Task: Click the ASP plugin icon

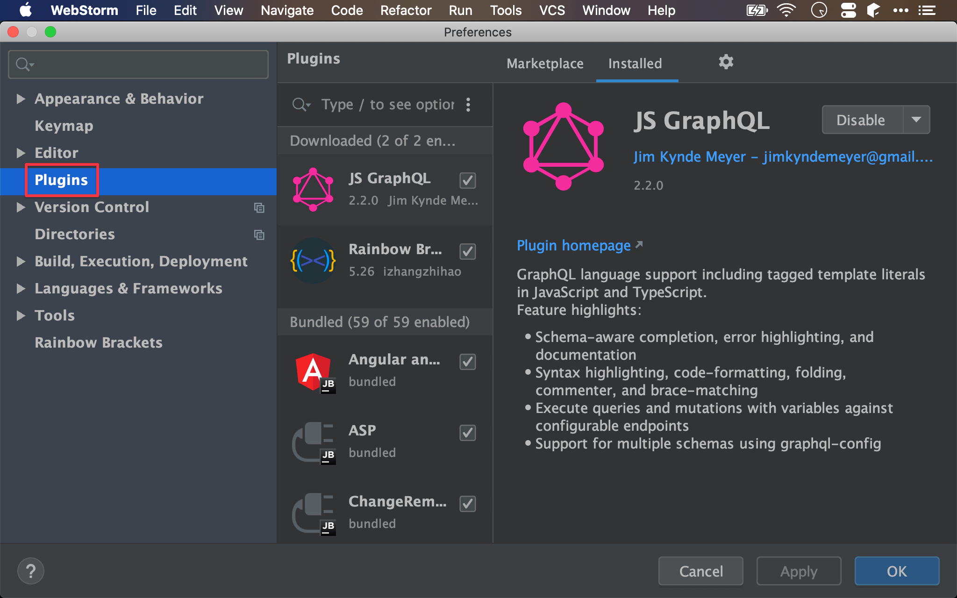Action: click(x=314, y=443)
